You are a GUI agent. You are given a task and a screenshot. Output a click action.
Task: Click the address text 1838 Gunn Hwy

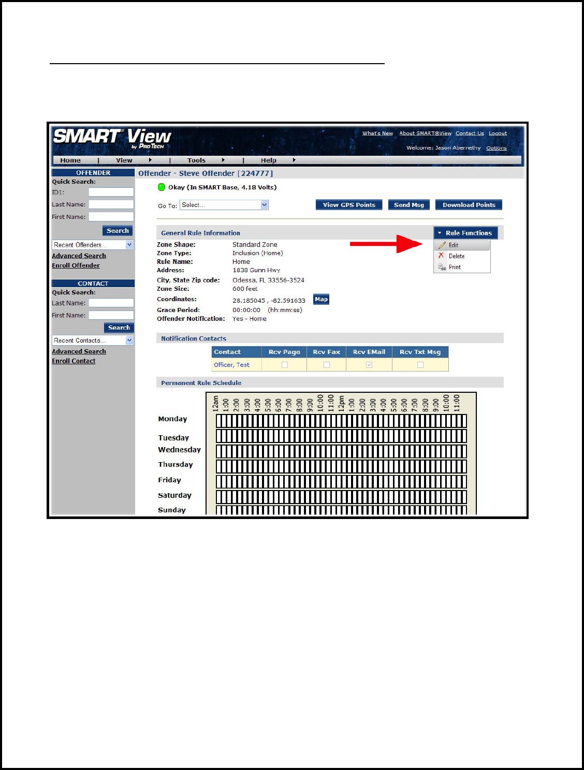256,270
